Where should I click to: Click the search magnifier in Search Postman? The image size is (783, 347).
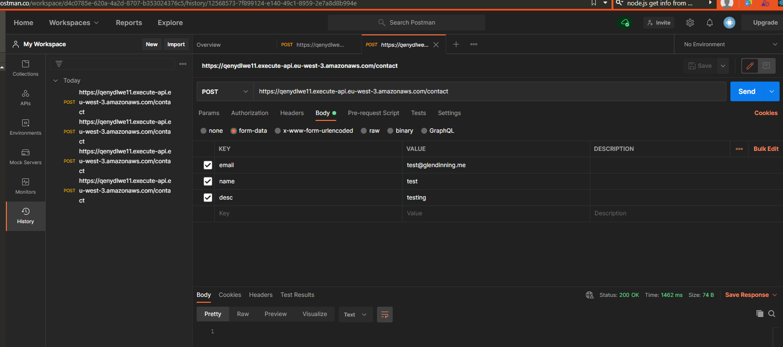(381, 23)
